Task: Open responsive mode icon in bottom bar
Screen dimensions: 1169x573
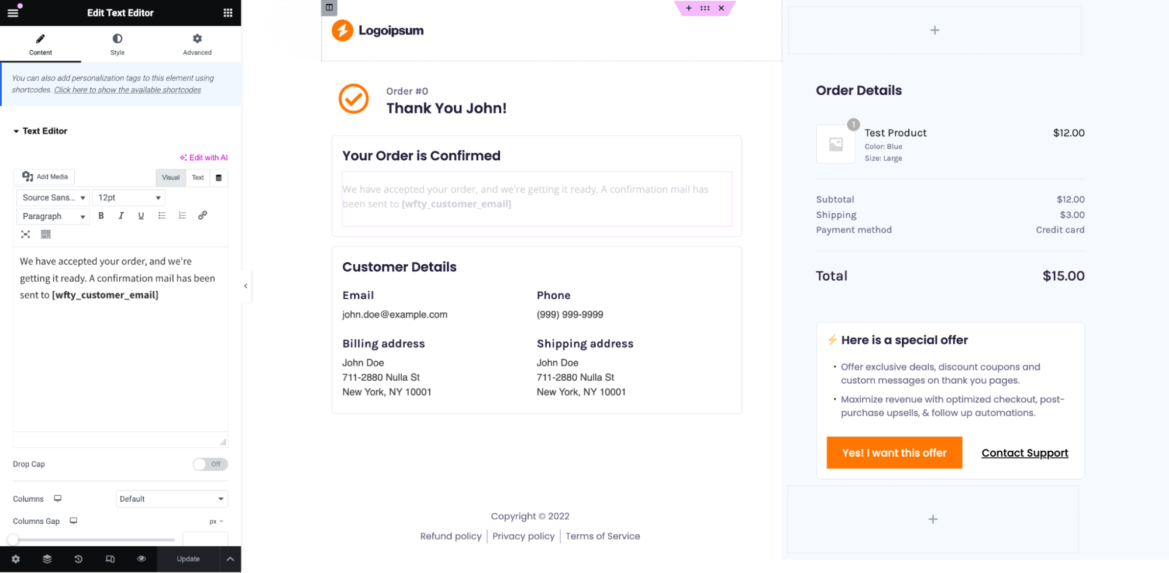Action: (x=110, y=559)
